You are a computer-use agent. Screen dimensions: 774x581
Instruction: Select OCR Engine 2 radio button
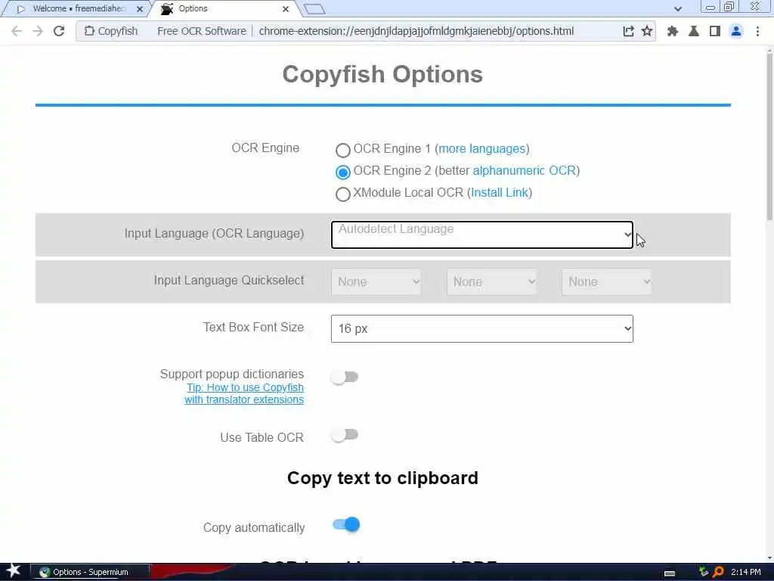tap(343, 172)
